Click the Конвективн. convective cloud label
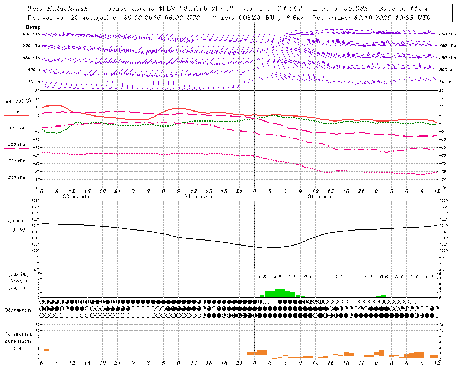The height and width of the screenshot is (366, 458). click(18, 334)
